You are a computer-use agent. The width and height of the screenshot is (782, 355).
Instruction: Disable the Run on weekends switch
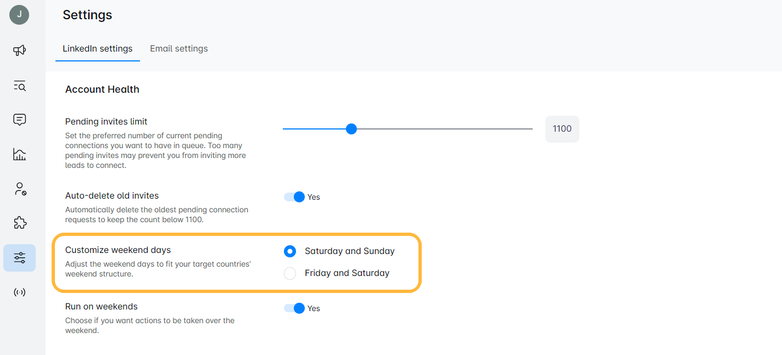coord(294,308)
